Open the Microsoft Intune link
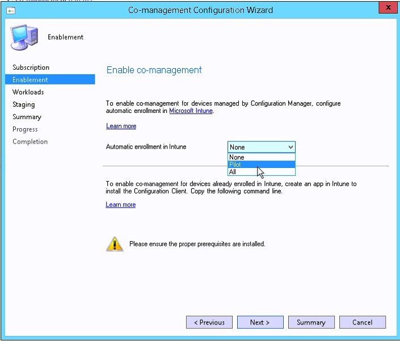The height and width of the screenshot is (341, 400). [191, 111]
